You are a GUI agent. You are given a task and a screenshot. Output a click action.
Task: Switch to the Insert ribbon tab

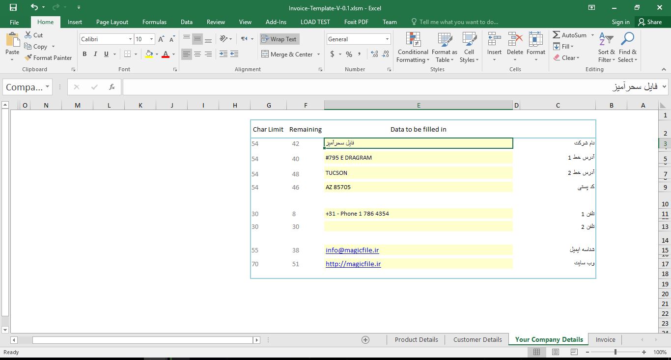75,22
